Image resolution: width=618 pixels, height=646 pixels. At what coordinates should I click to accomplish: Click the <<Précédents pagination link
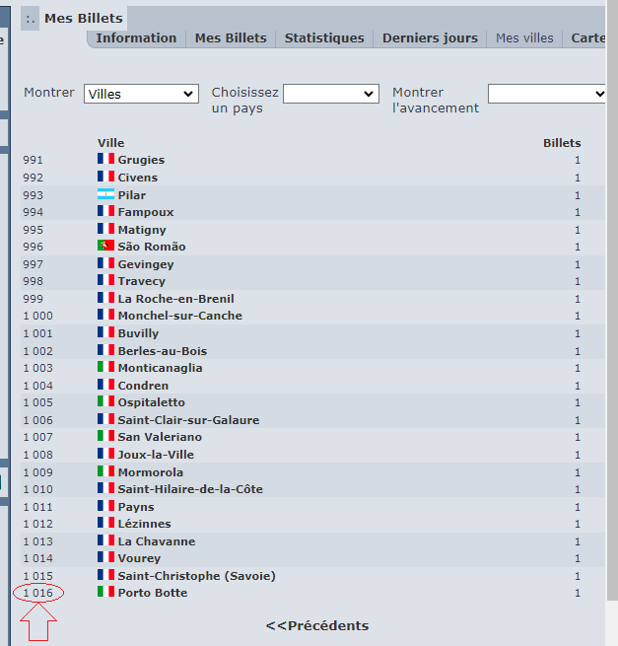(x=317, y=625)
